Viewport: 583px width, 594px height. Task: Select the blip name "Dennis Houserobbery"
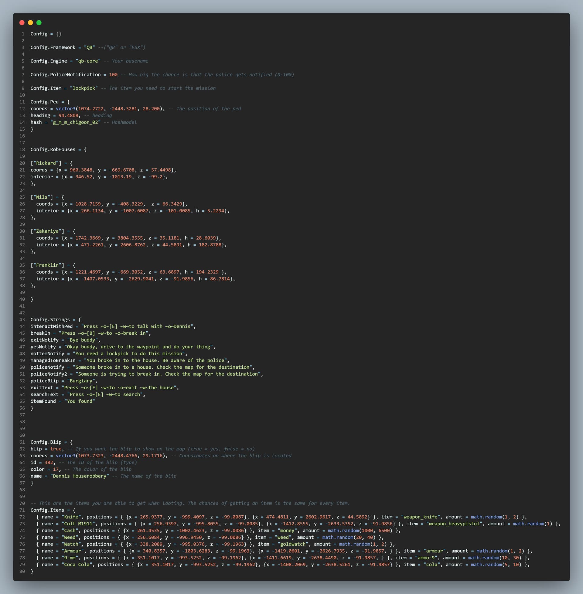point(80,476)
